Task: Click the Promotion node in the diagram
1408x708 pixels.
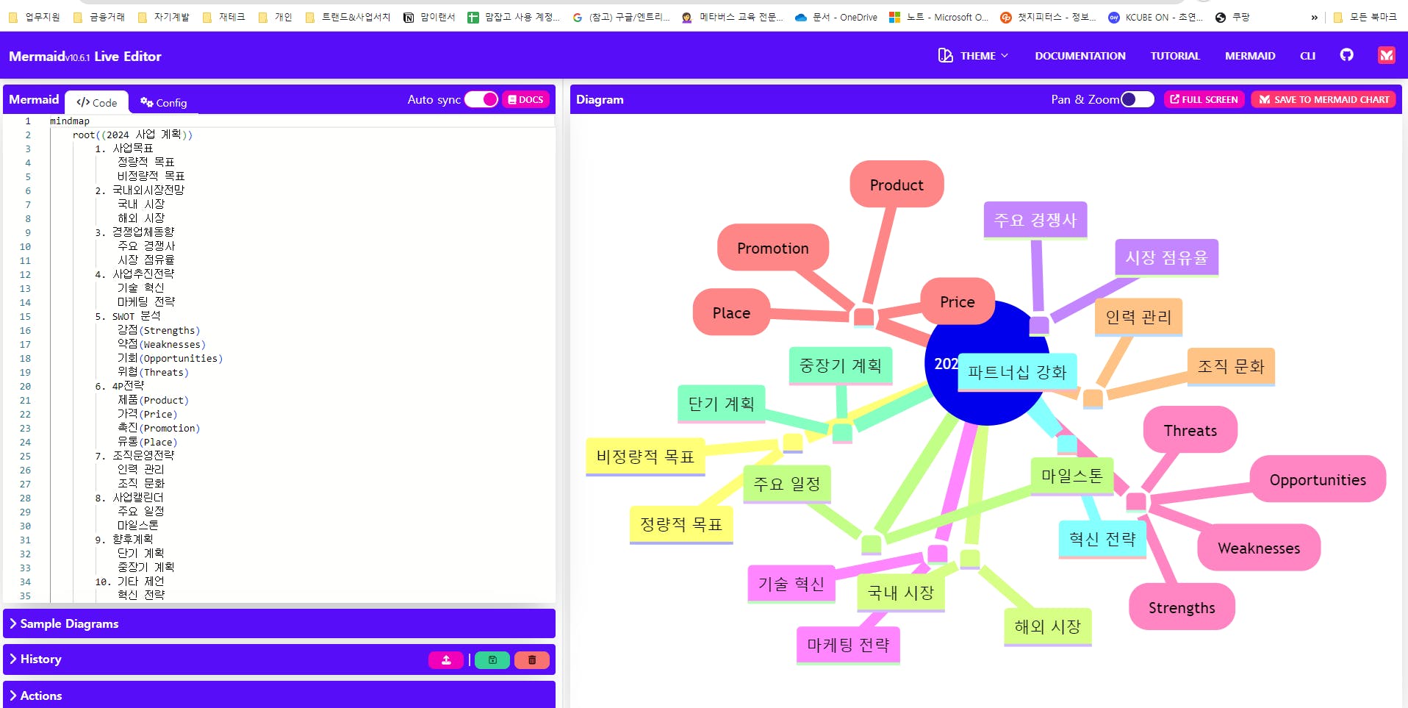Action: pos(773,248)
